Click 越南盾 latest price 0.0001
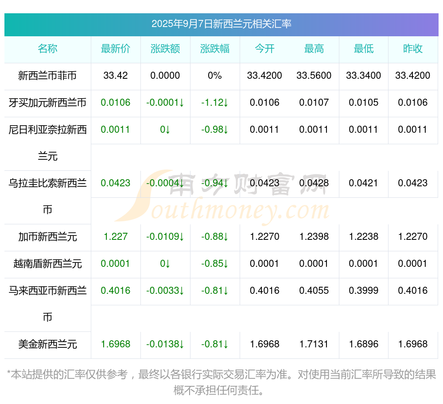This screenshot has width=443, height=404. tap(115, 264)
